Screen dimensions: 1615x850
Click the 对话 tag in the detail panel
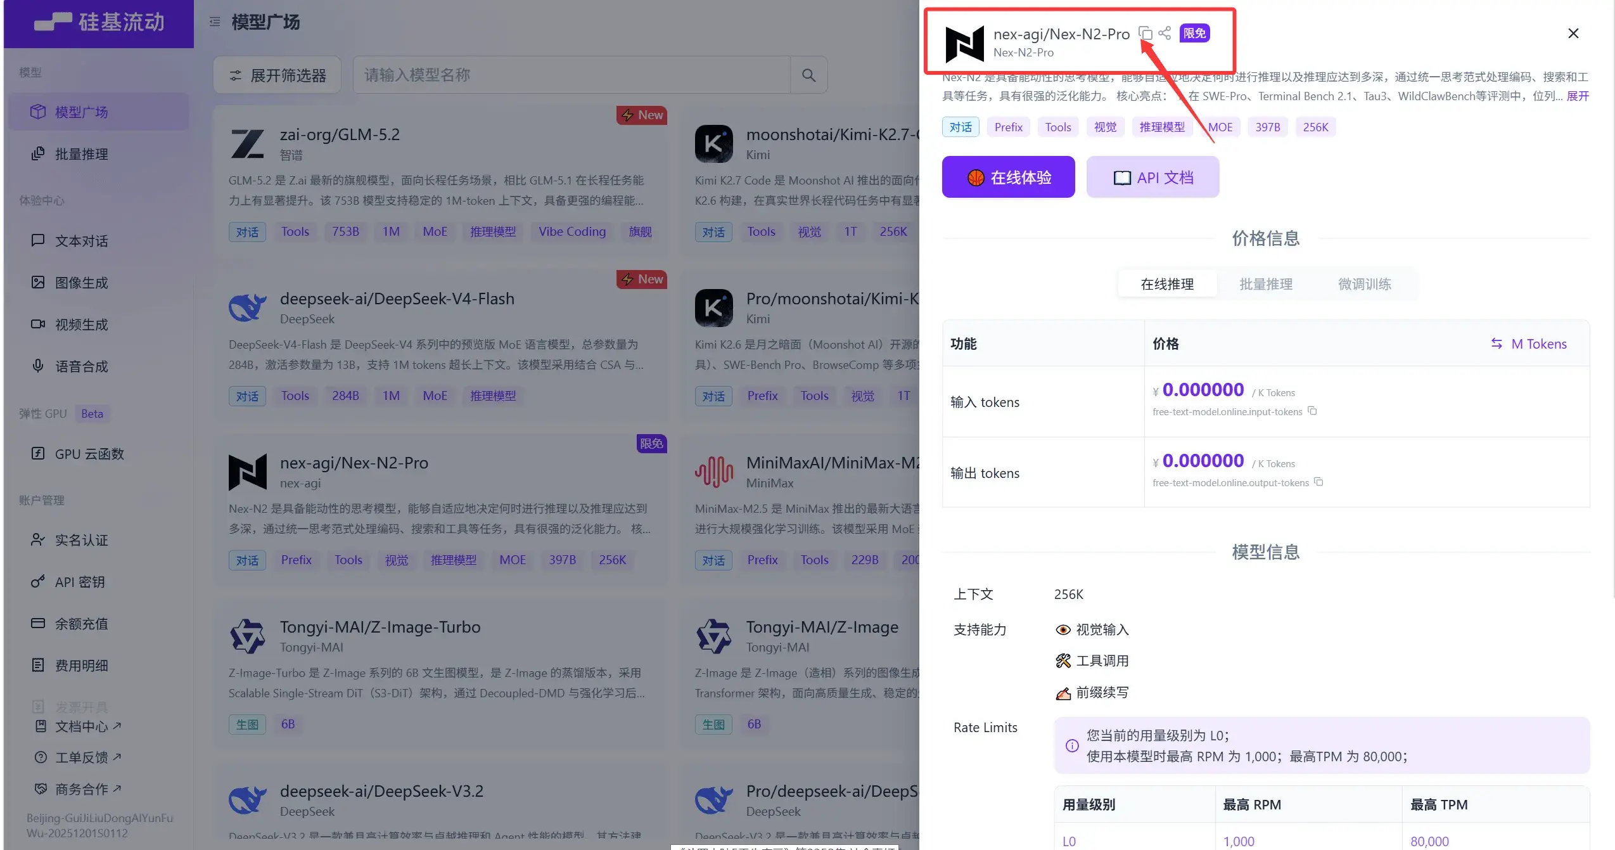pos(961,127)
